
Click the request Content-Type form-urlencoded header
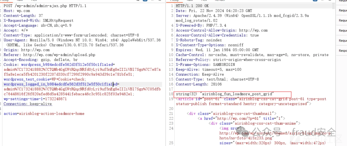click(71, 35)
